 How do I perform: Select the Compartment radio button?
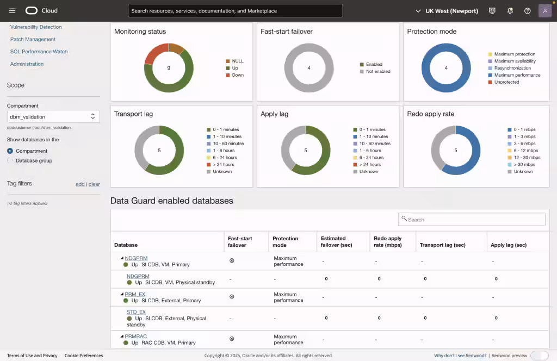[10, 151]
